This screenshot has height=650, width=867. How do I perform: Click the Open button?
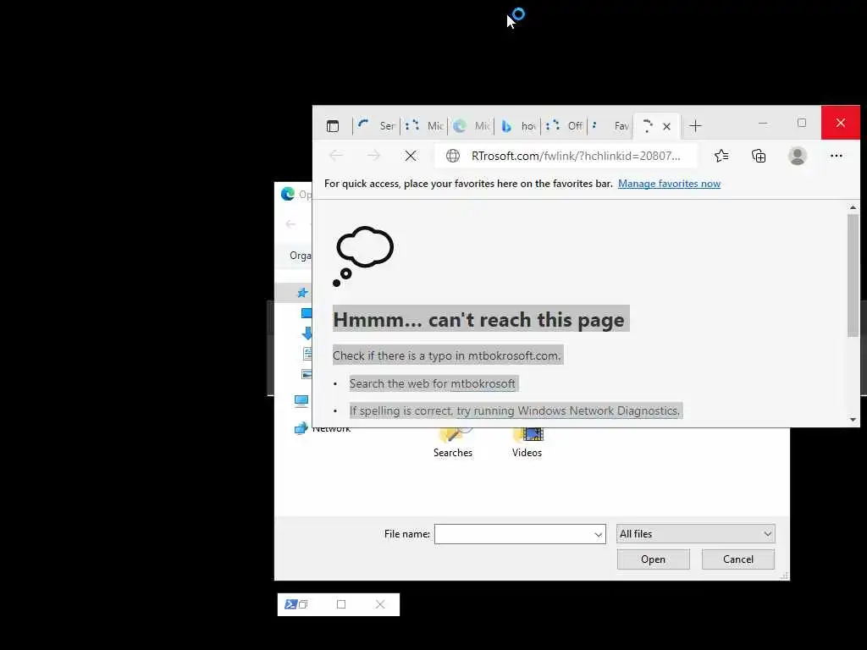click(653, 559)
